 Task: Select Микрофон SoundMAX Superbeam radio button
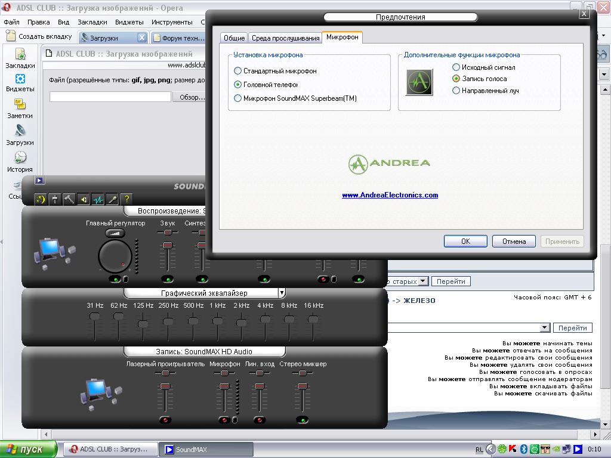(237, 98)
